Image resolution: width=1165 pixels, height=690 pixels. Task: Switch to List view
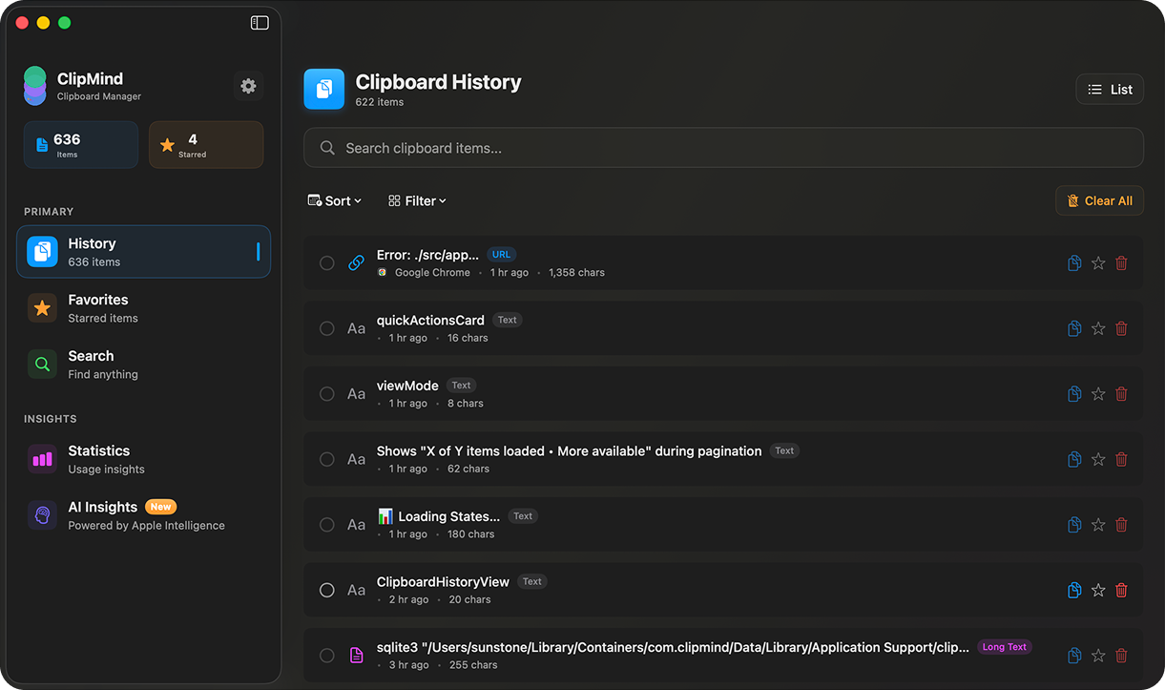tap(1109, 89)
